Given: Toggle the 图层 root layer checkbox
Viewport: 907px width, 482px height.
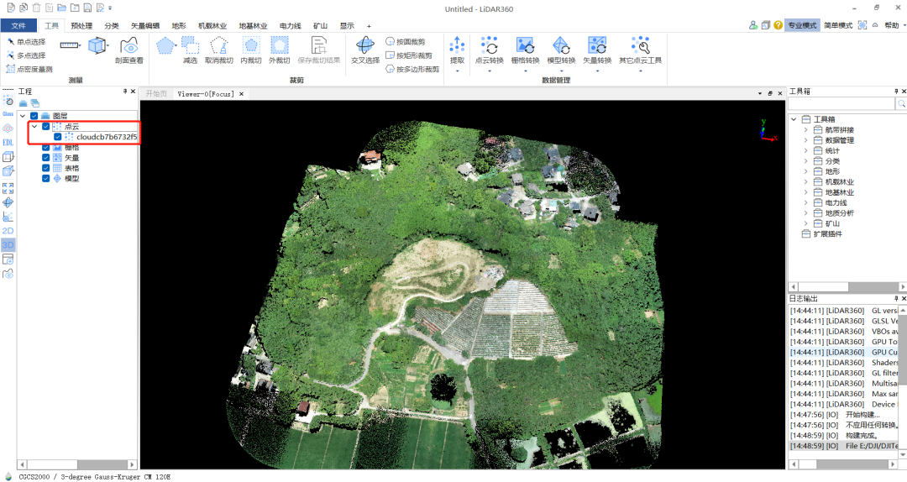Looking at the screenshot, I should coord(34,116).
